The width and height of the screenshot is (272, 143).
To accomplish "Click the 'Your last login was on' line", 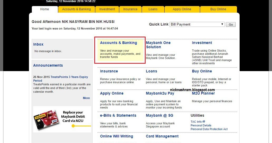I will coord(75,28).
